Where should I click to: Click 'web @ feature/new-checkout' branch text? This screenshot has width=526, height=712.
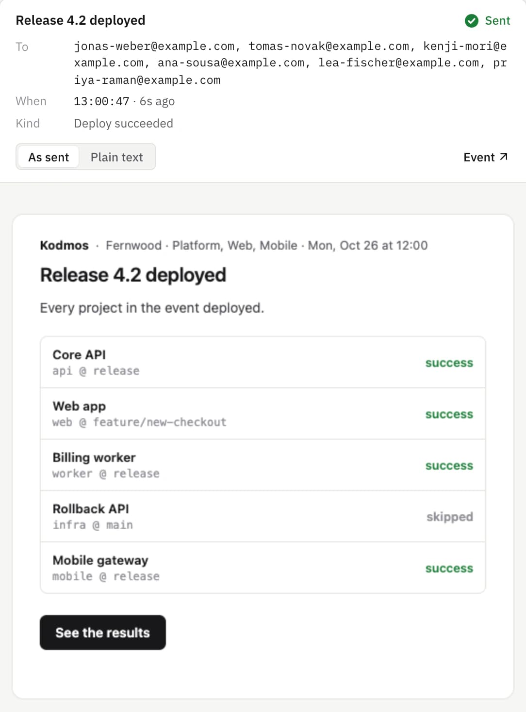(x=139, y=422)
